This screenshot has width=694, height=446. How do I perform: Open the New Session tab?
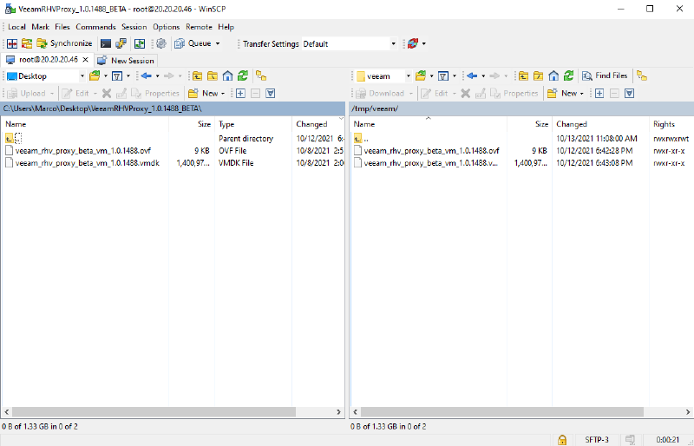tap(126, 61)
